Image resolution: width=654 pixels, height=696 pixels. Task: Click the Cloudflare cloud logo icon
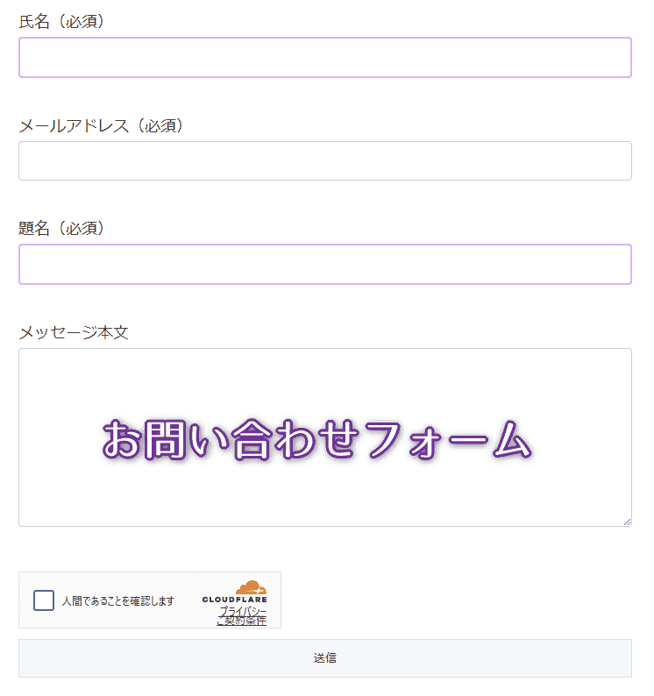(x=252, y=587)
